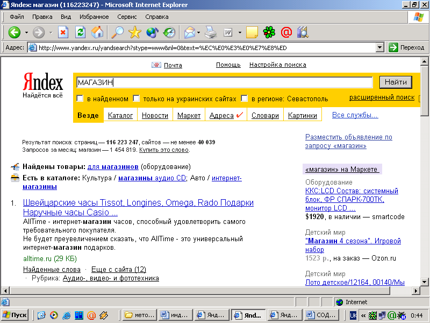Switch to the Новости search tab
Image resolution: width=430 pixels, height=323 pixels.
click(155, 115)
